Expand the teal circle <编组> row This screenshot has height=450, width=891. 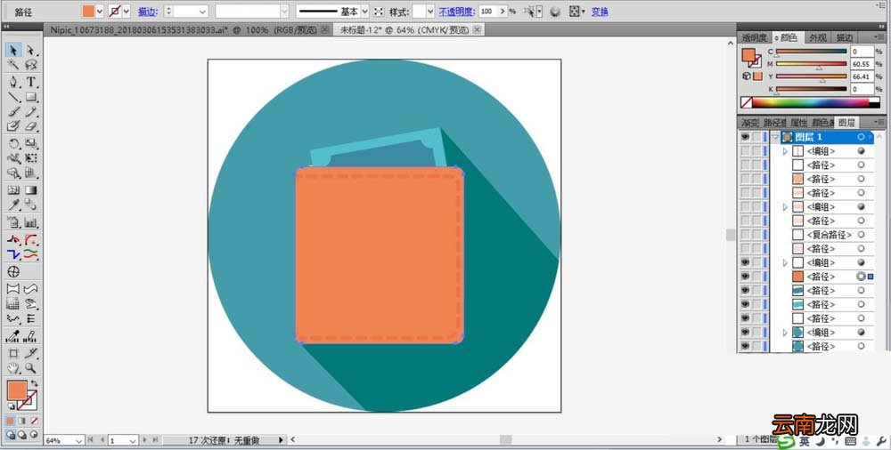pyautogui.click(x=785, y=333)
